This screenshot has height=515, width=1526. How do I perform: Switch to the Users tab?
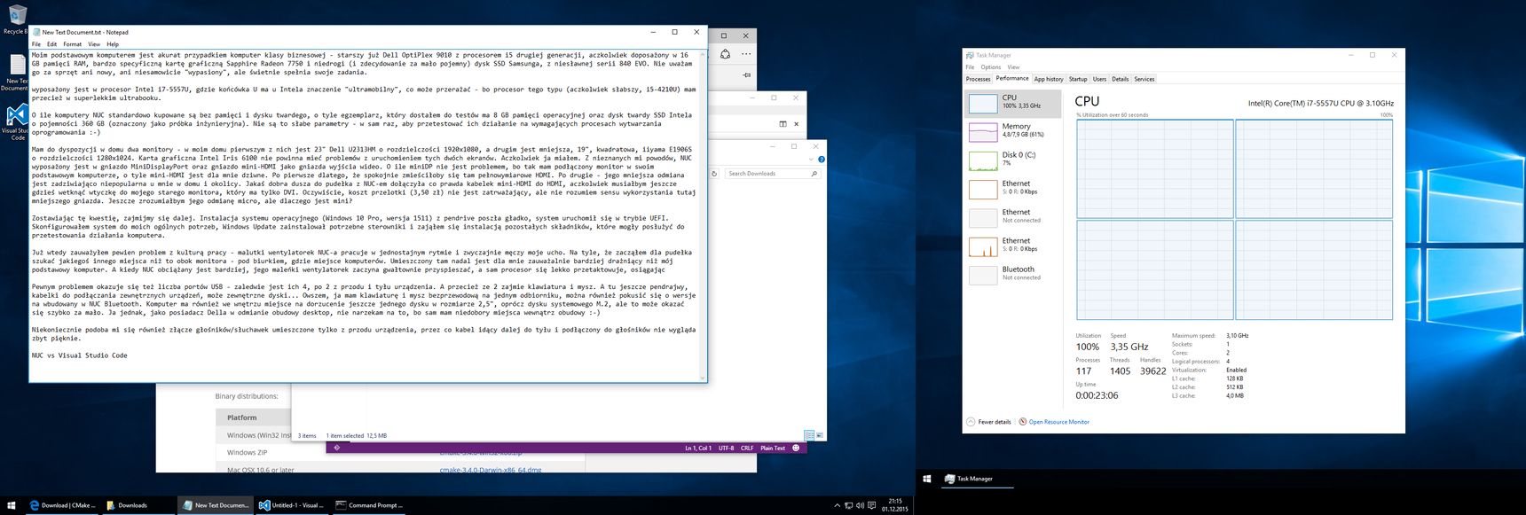[x=1099, y=79]
